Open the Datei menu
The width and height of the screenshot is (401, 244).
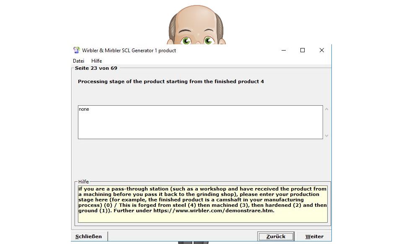pyautogui.click(x=78, y=61)
